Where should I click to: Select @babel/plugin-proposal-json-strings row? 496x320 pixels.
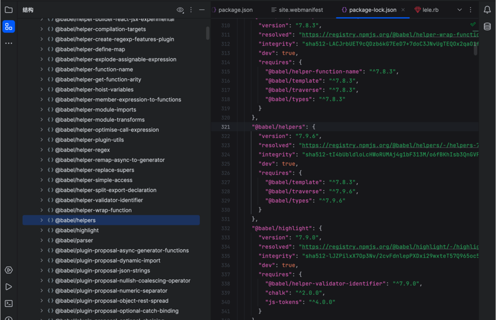(x=111, y=271)
